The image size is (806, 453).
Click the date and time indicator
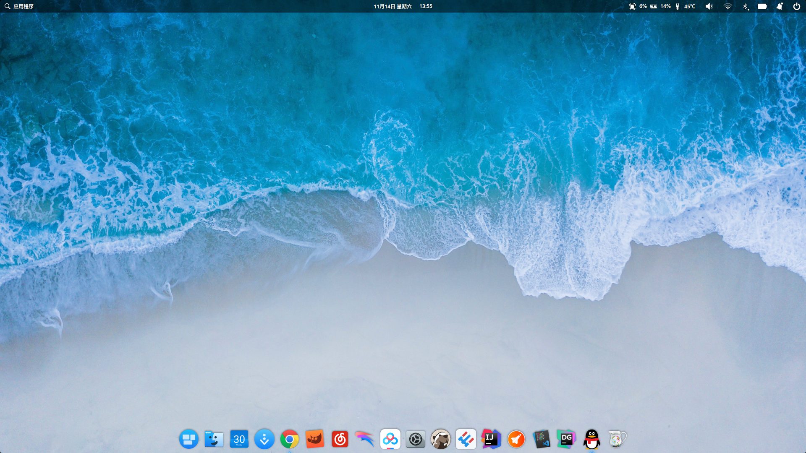tap(403, 6)
